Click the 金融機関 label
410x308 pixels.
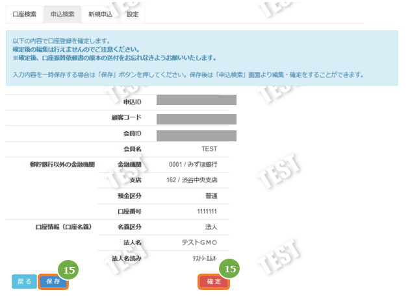(129, 165)
